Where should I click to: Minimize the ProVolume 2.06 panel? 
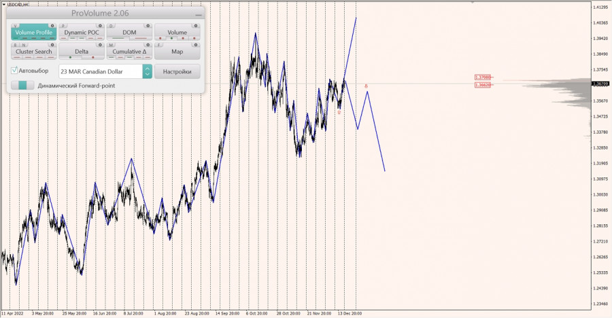click(199, 15)
